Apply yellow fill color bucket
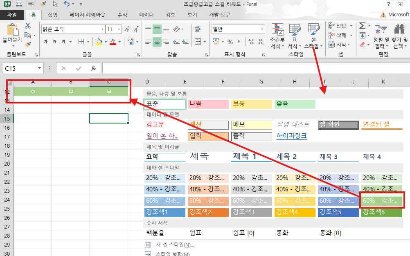 click(99, 42)
